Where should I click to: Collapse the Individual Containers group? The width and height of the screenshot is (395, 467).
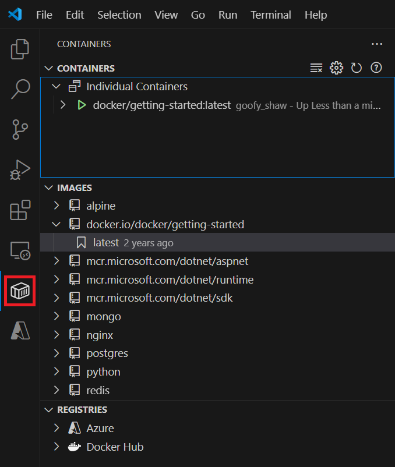tap(56, 86)
